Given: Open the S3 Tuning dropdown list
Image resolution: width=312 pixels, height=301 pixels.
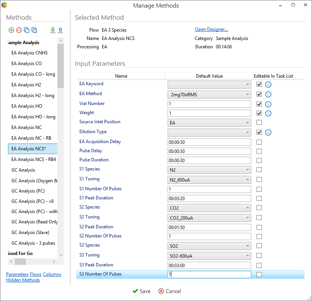Looking at the screenshot, I should 248,256.
